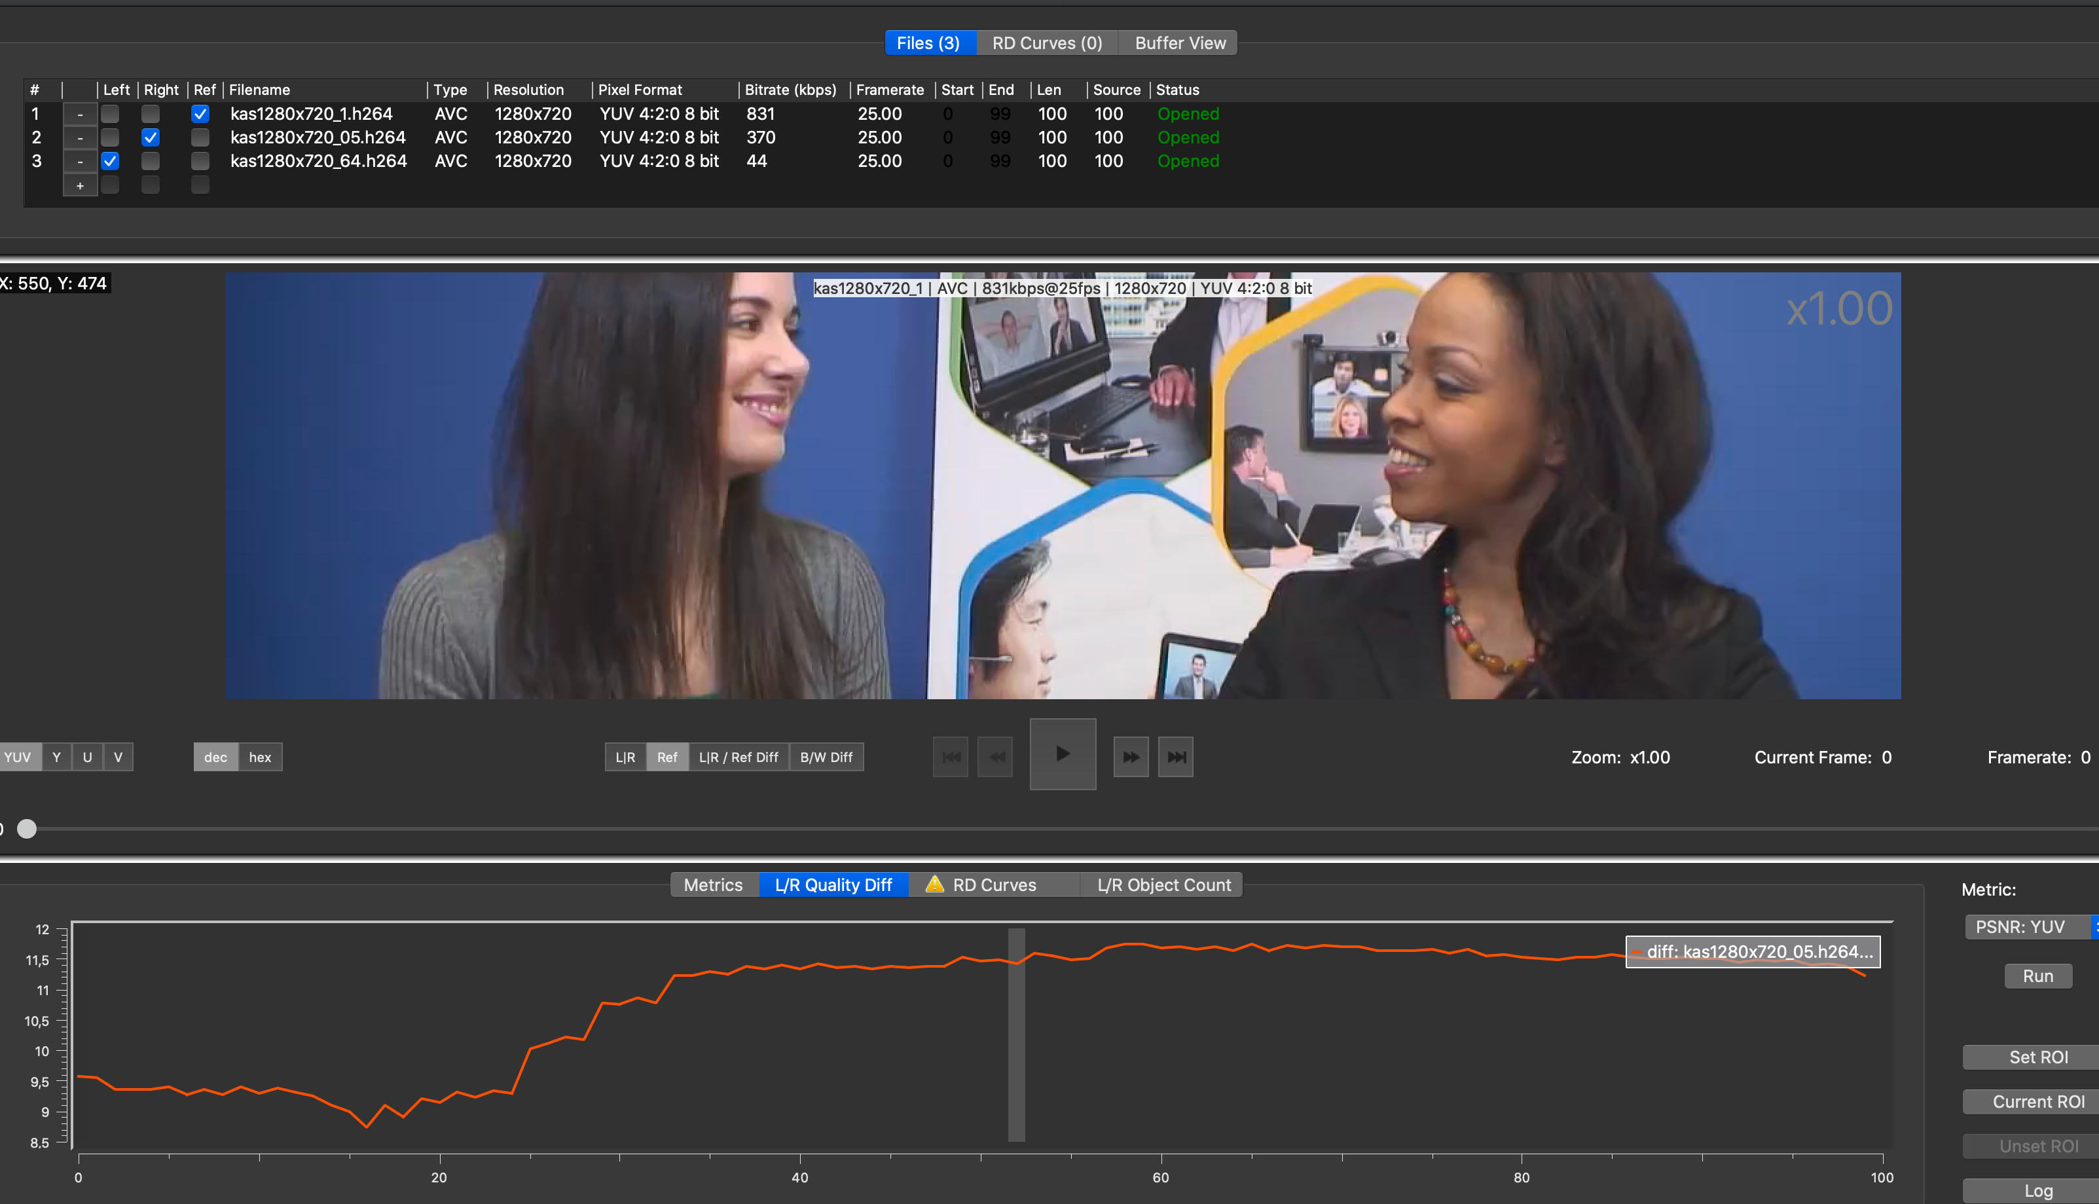Uncheck Left for kas1280x720_64.h264
The image size is (2099, 1204).
click(x=110, y=161)
